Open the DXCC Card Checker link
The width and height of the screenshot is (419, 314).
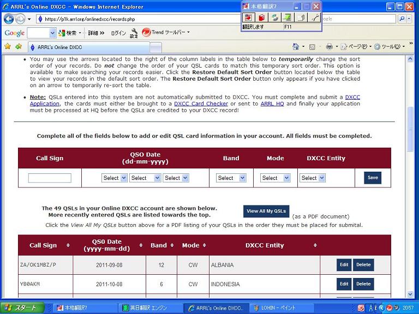[201, 104]
